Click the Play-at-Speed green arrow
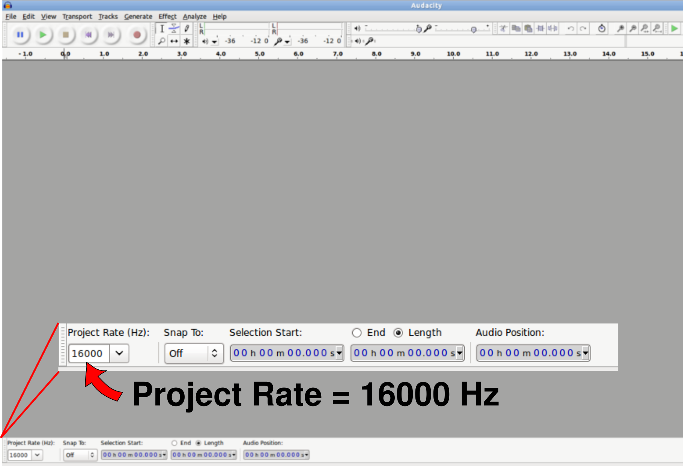Screen dimensions: 683x466 point(674,28)
